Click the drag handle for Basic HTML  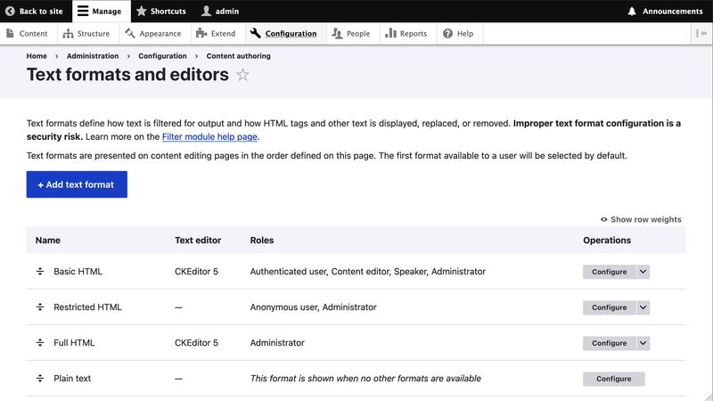[x=40, y=272]
